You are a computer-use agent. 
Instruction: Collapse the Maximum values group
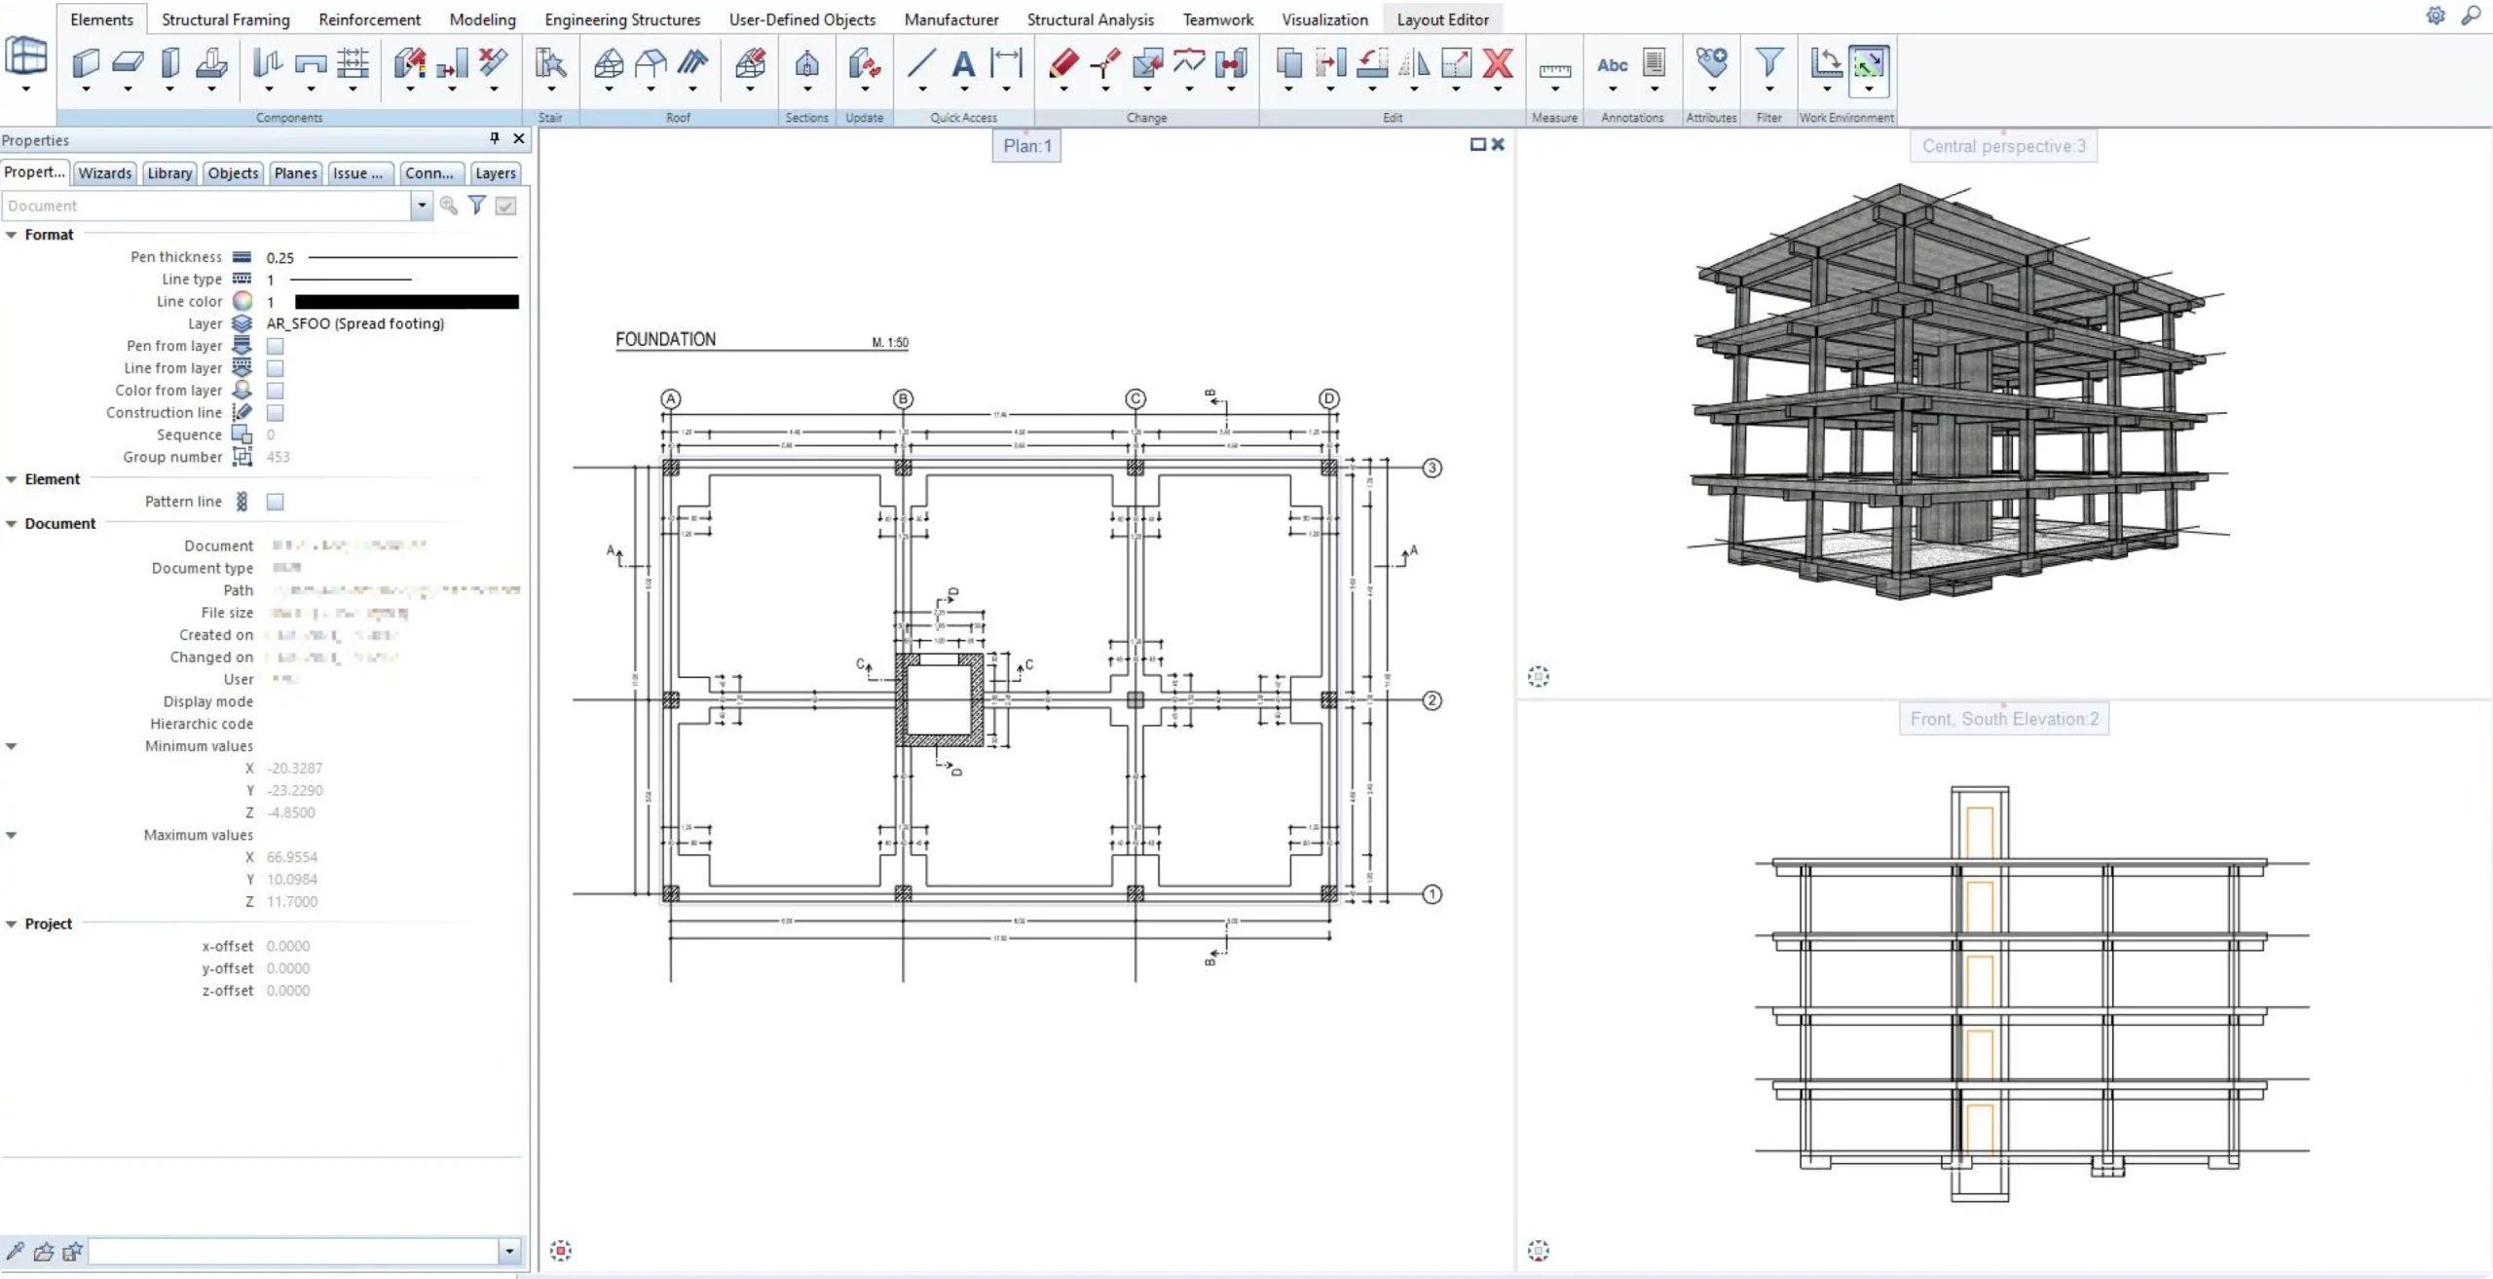click(x=12, y=835)
